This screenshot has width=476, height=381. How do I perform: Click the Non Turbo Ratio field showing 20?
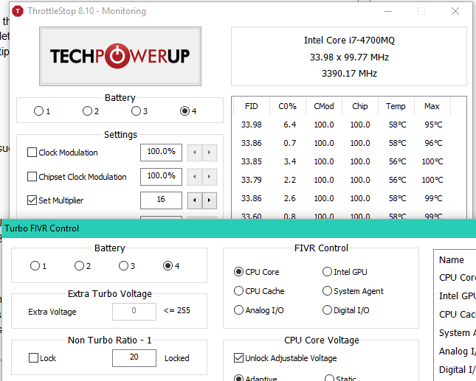click(134, 358)
